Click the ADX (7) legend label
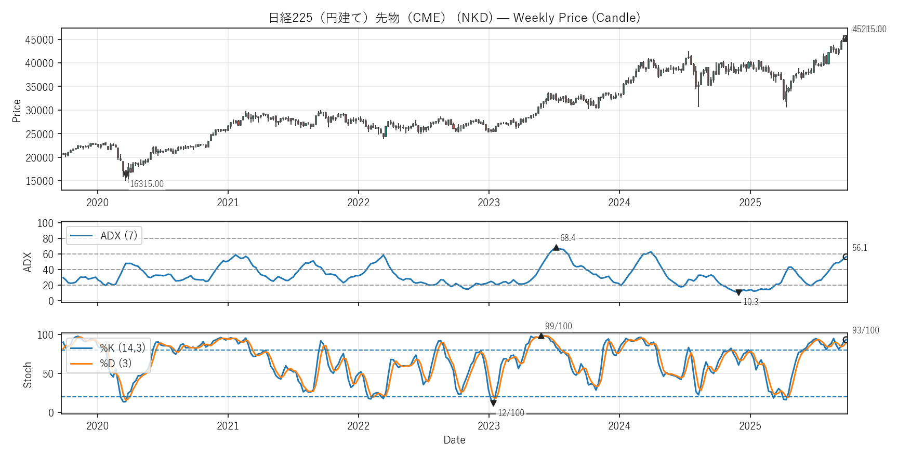 point(118,236)
